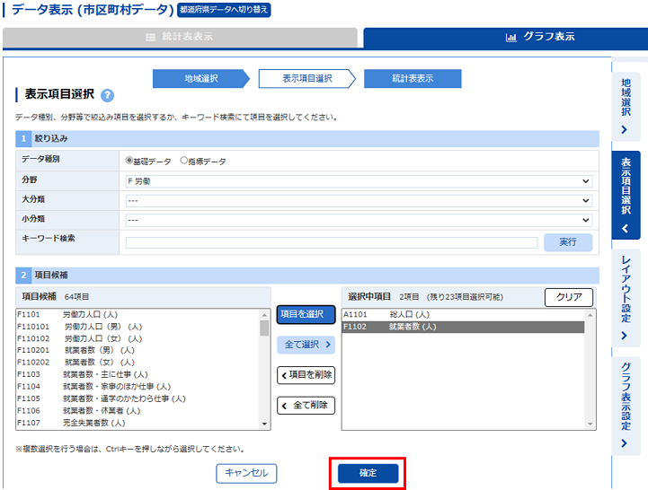Select the 基礎データ radio button
The width and height of the screenshot is (648, 490).
click(x=129, y=160)
